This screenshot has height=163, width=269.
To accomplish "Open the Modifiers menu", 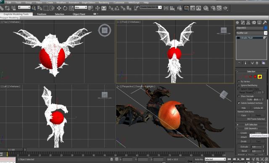I will click(61, 3).
